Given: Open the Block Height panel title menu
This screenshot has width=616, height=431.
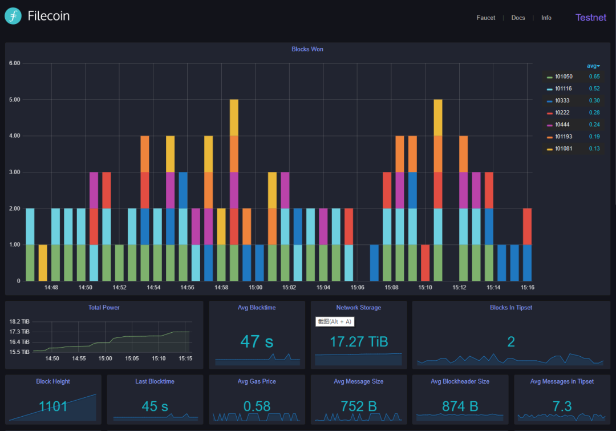Looking at the screenshot, I should [53, 381].
